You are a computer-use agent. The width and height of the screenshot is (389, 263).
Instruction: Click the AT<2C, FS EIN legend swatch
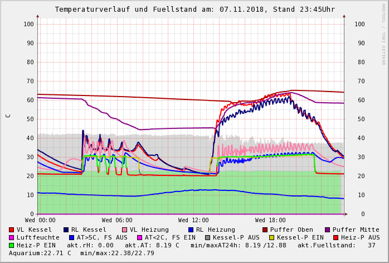(140, 237)
